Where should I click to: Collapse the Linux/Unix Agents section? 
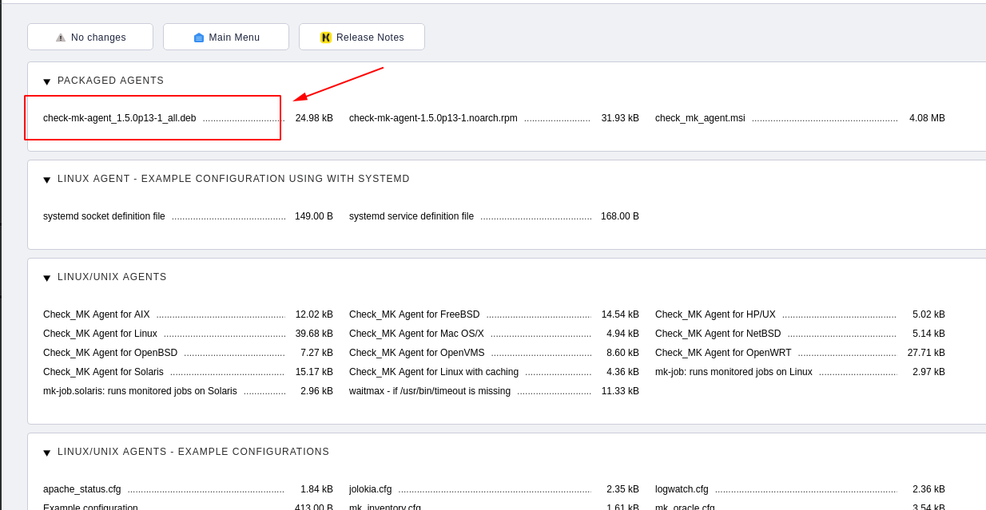click(47, 278)
